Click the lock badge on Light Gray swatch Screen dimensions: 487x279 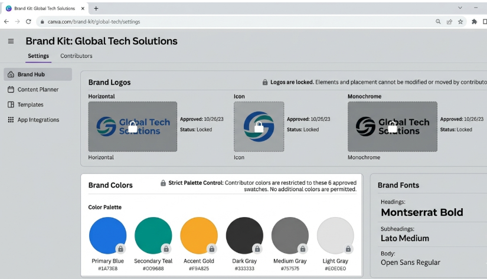[x=348, y=248]
